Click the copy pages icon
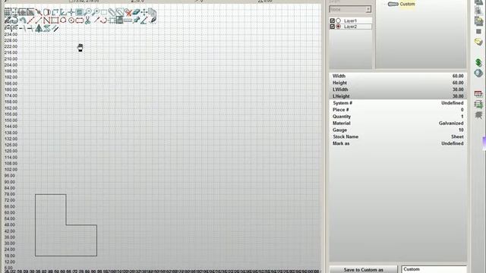The width and height of the screenshot is (486, 273). pos(152,12)
